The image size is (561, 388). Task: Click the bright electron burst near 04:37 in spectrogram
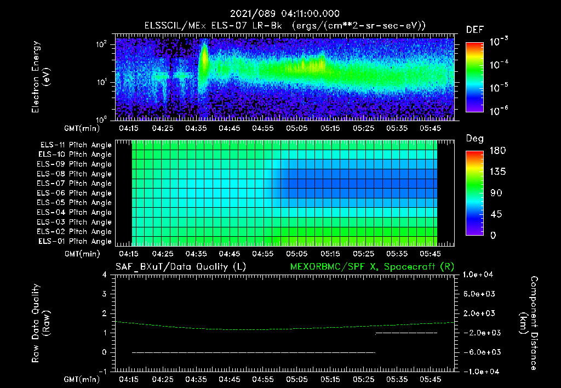pos(204,59)
